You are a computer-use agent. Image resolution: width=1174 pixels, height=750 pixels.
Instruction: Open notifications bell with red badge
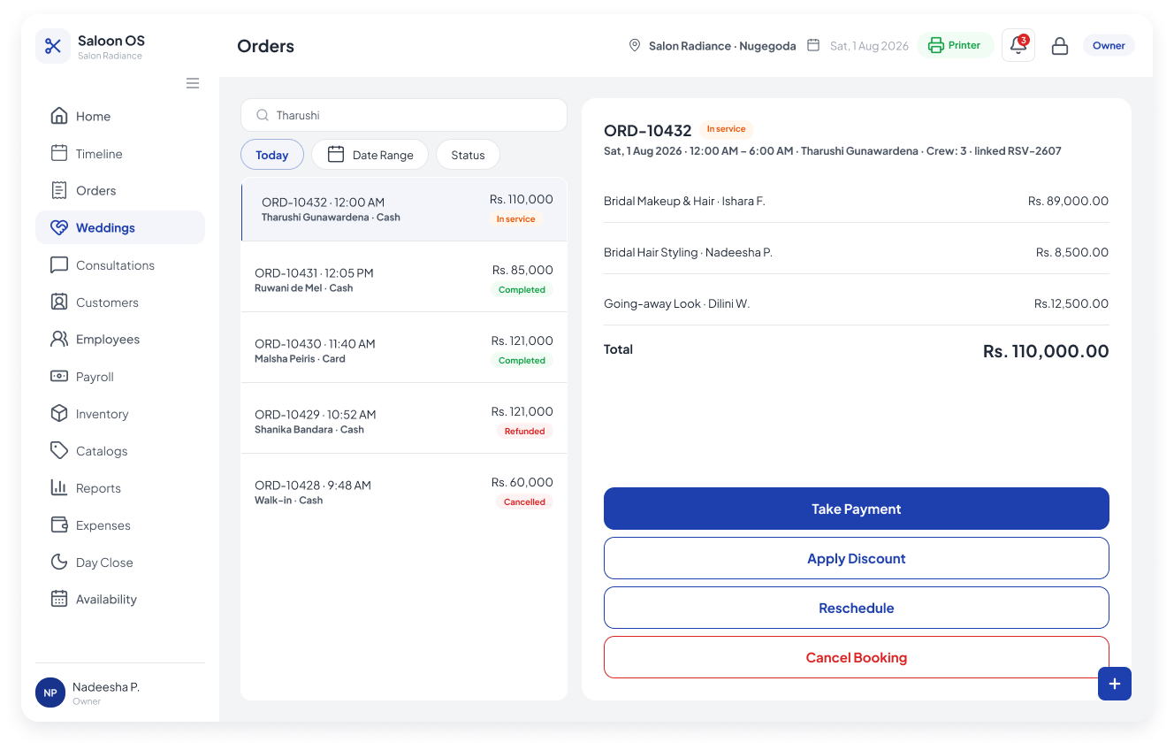click(1018, 45)
